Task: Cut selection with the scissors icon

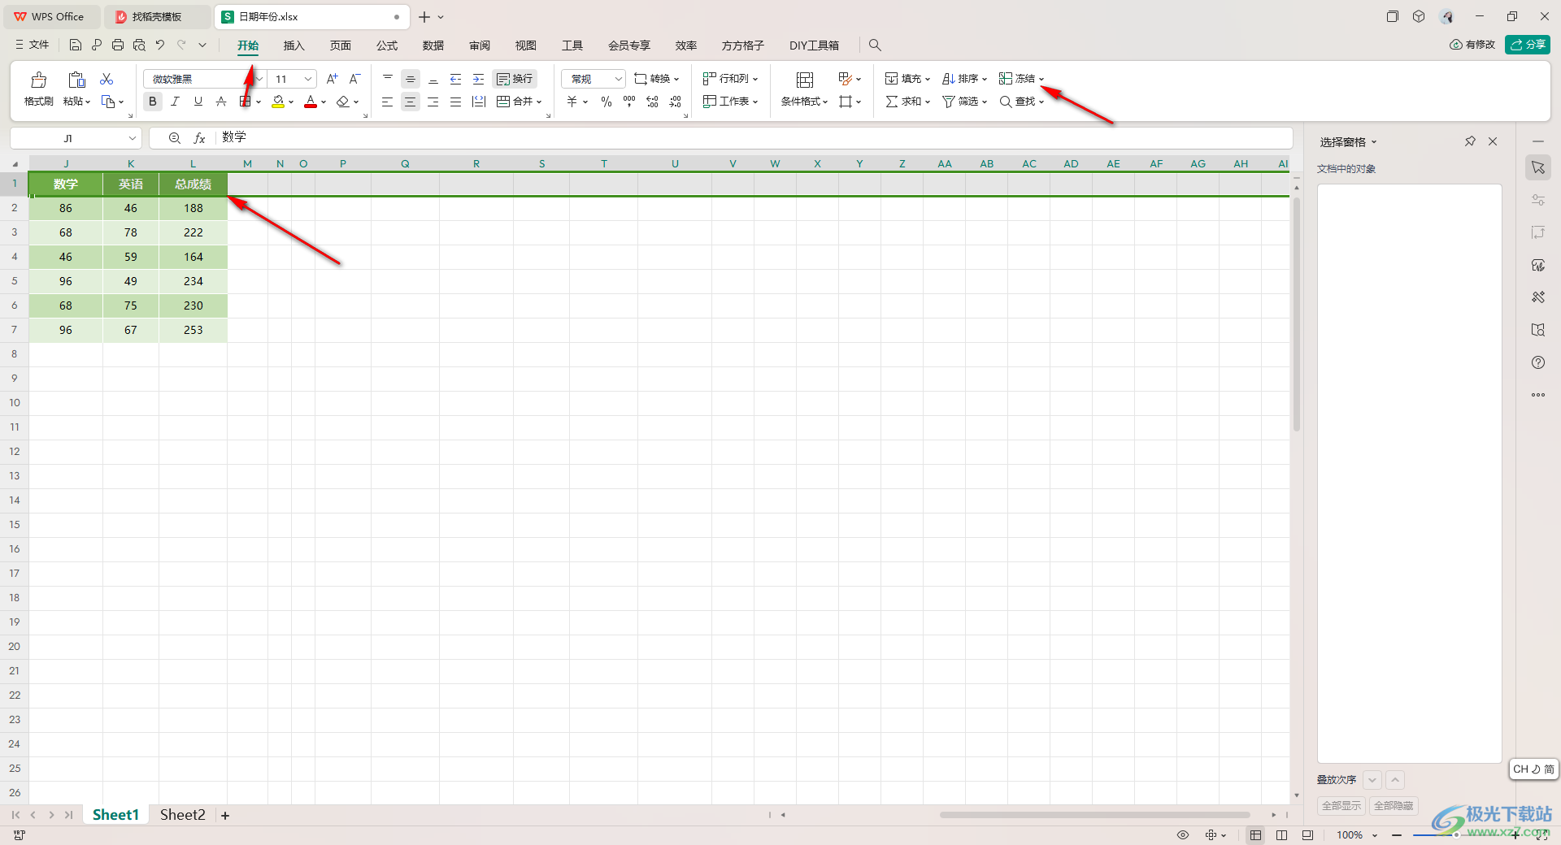Action: (x=107, y=79)
